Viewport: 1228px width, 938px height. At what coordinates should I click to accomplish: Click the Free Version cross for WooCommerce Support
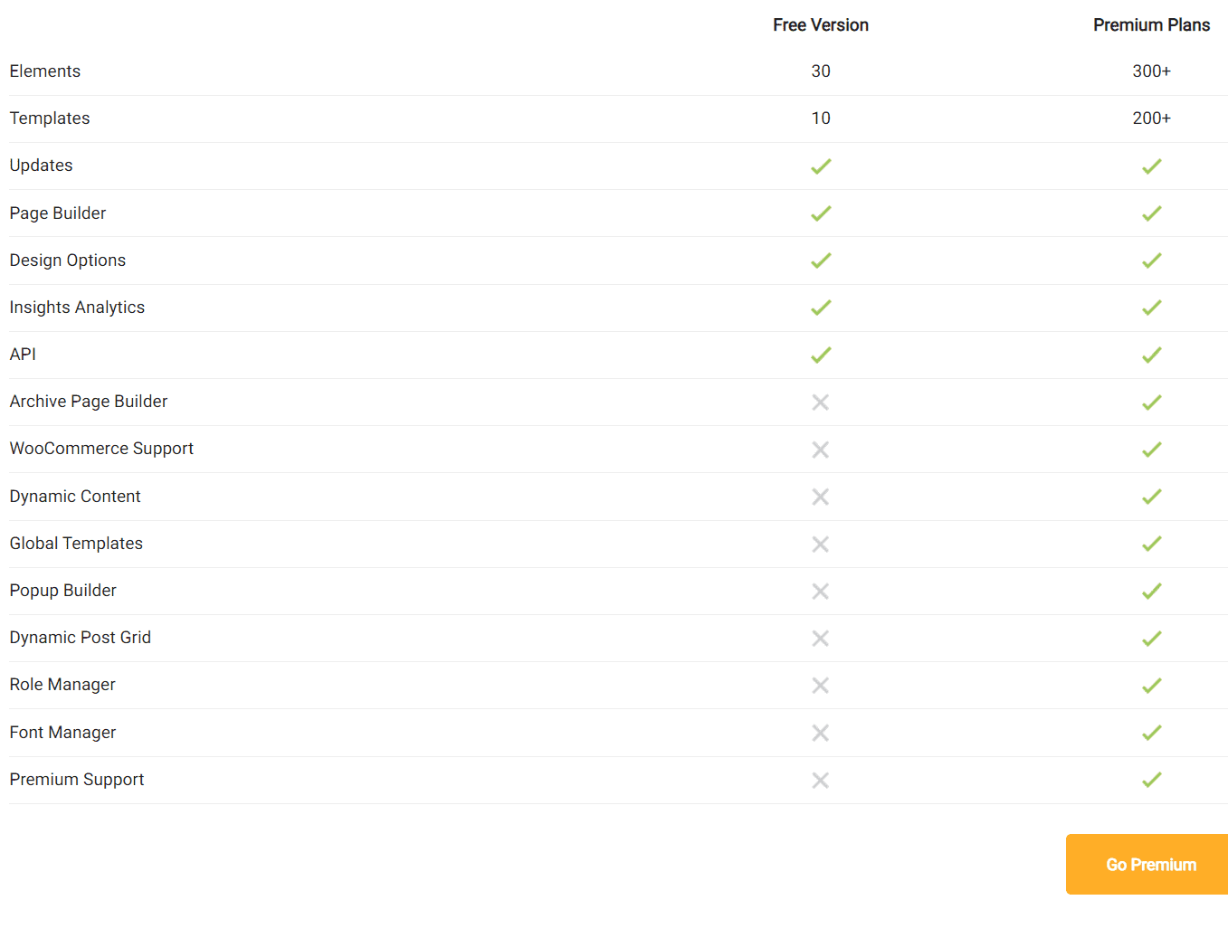pos(821,450)
